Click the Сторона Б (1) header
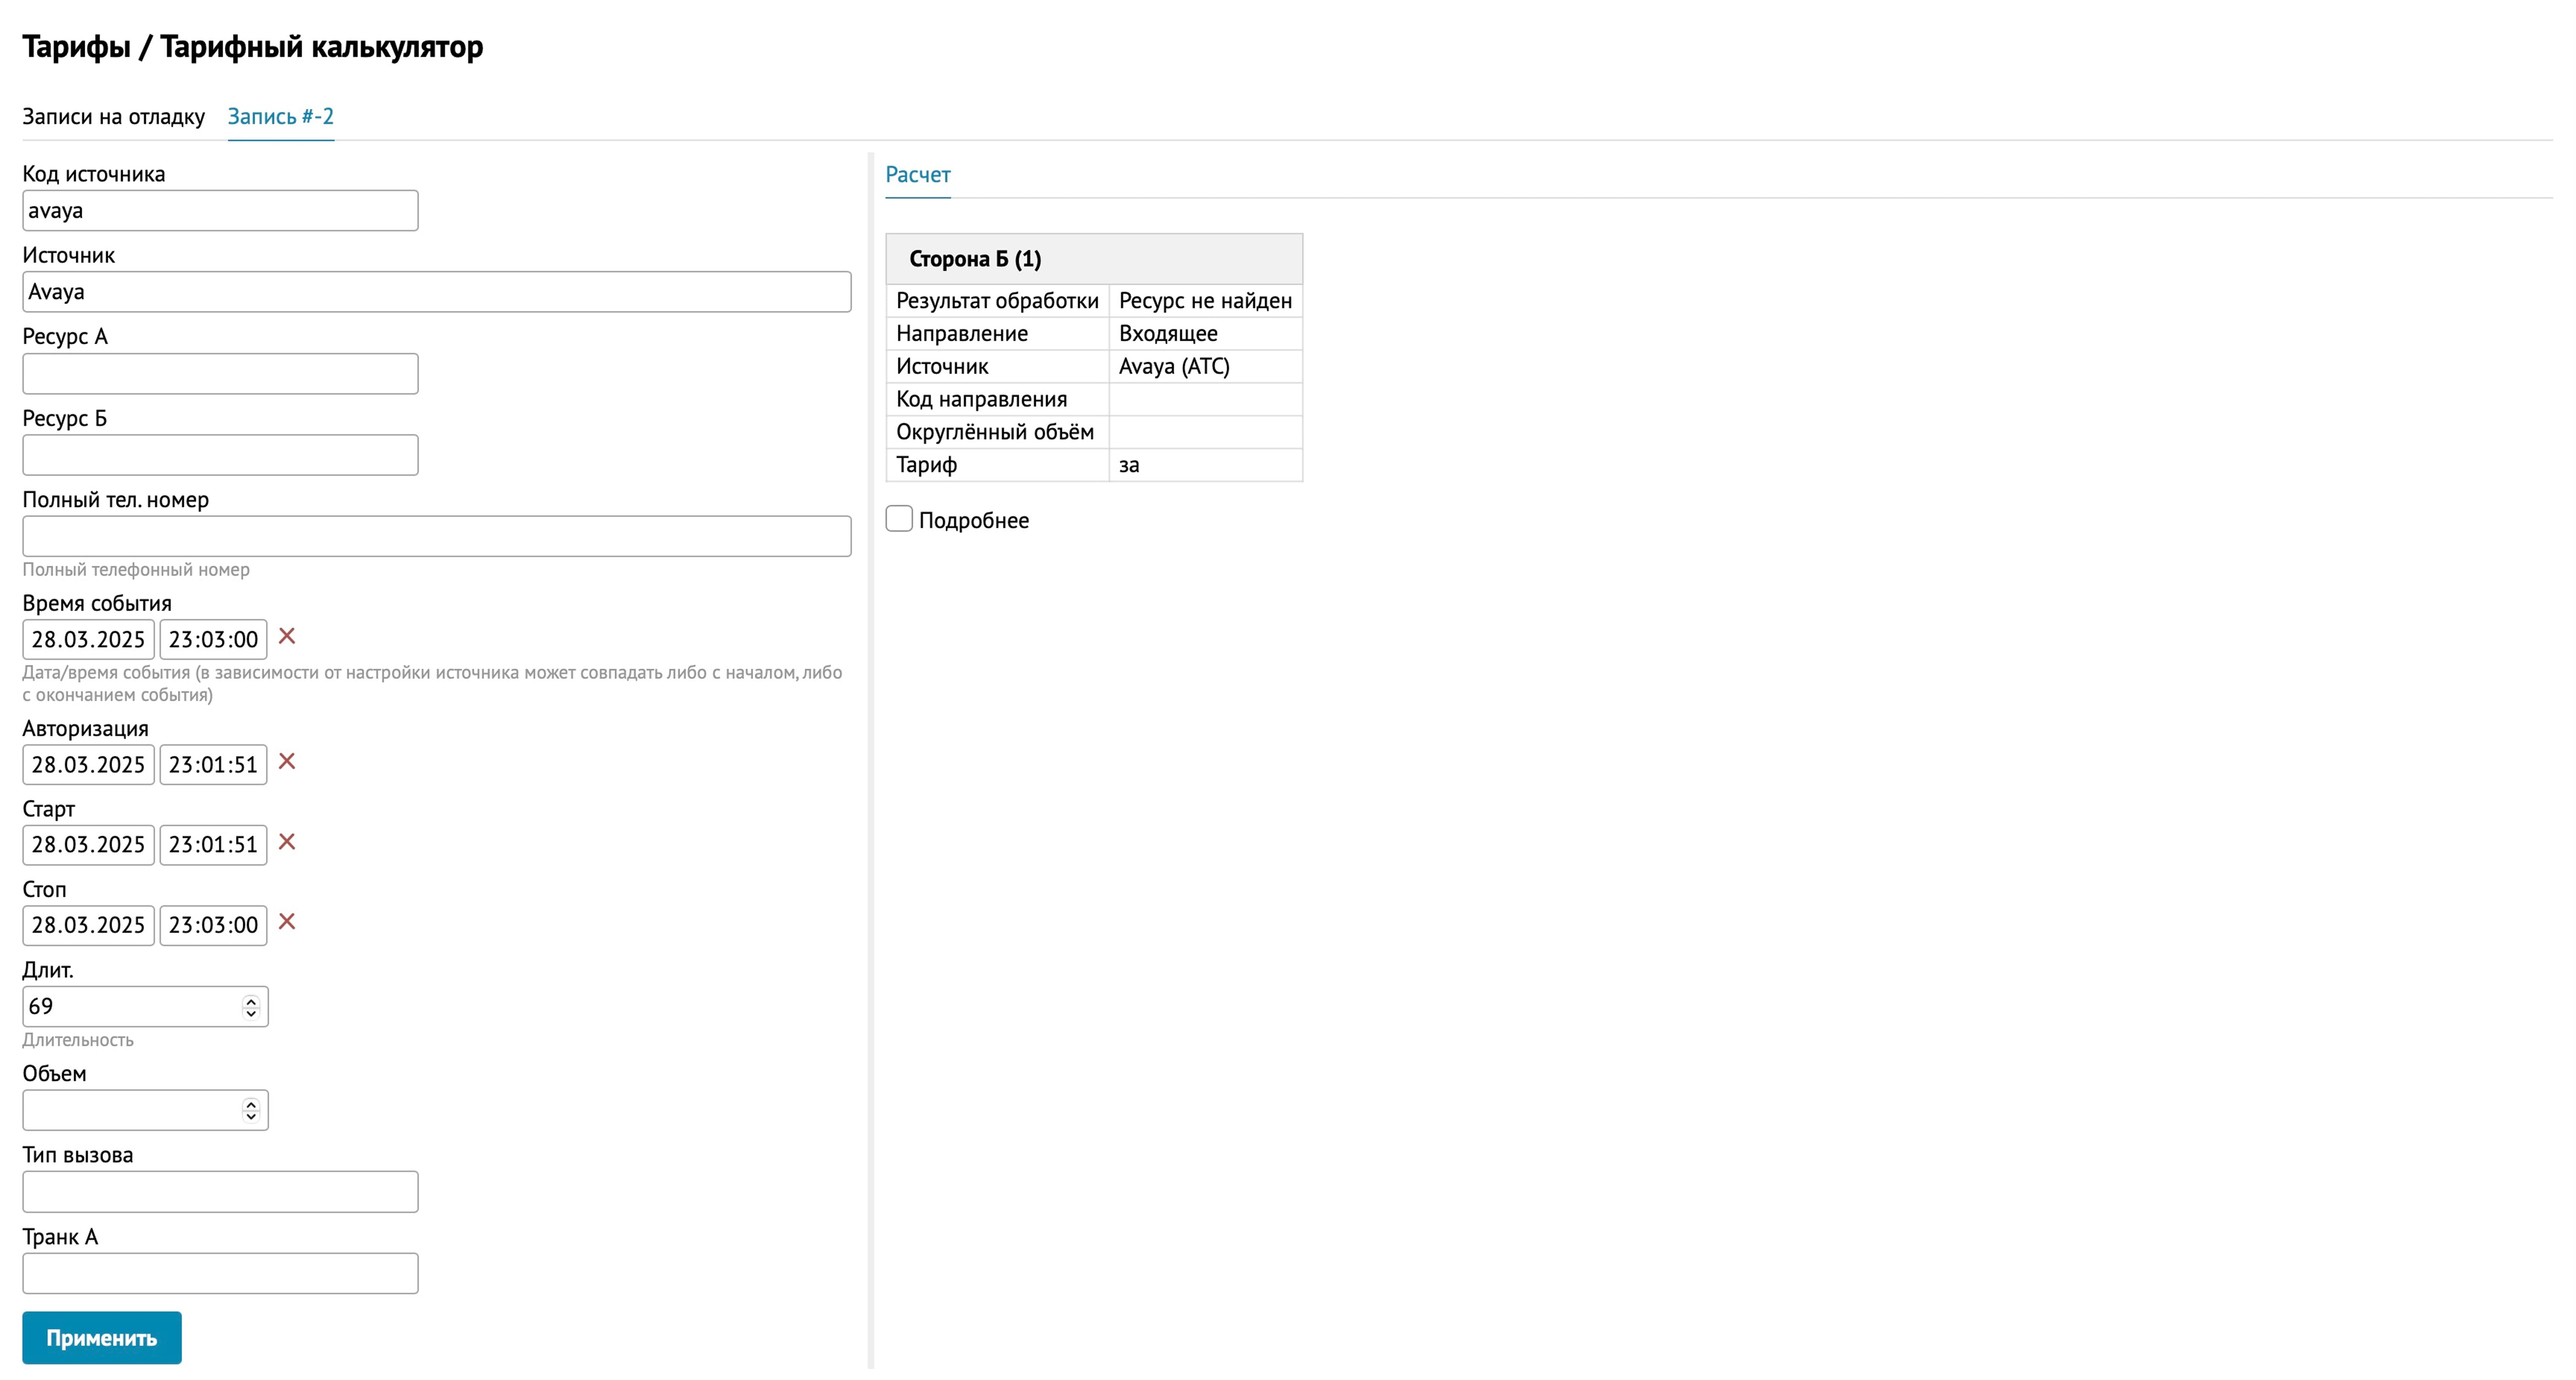2576x1380 pixels. coord(1094,259)
